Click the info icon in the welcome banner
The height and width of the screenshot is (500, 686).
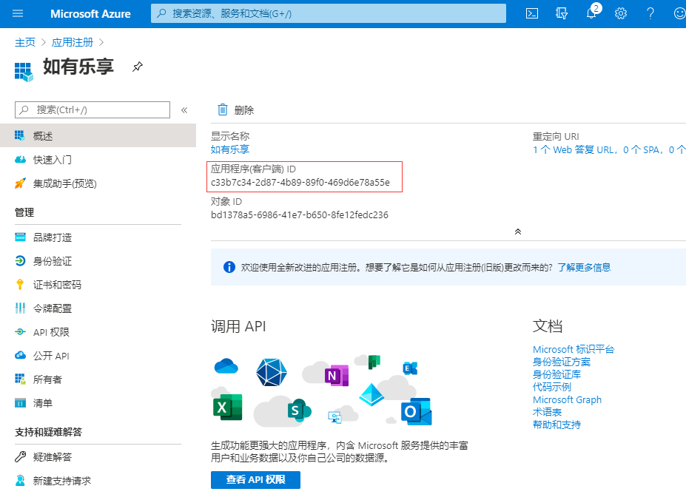tap(229, 267)
